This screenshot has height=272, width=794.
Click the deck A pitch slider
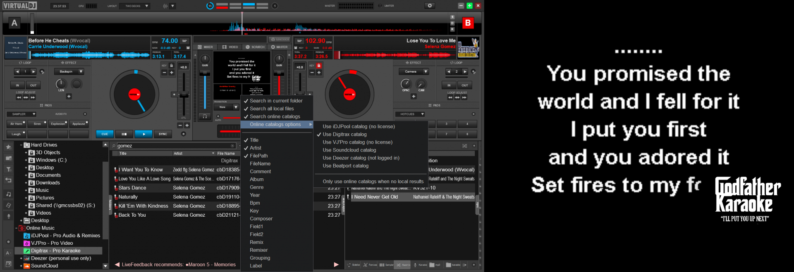[184, 95]
